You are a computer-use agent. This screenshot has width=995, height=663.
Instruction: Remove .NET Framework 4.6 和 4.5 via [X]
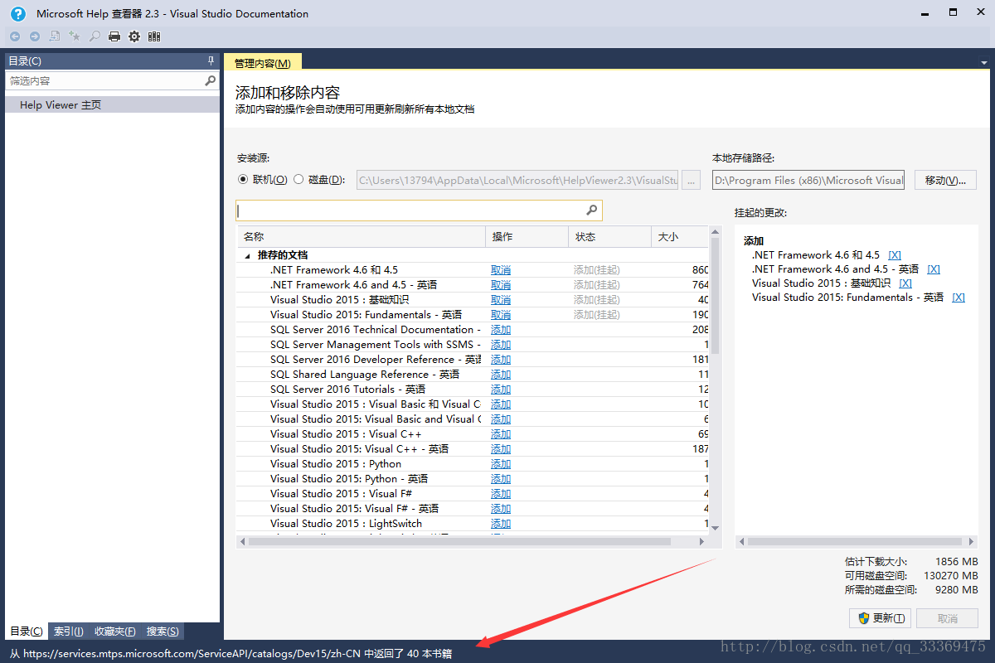[895, 255]
